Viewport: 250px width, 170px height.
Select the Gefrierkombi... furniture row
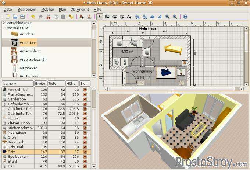pyautogui.click(x=46, y=104)
